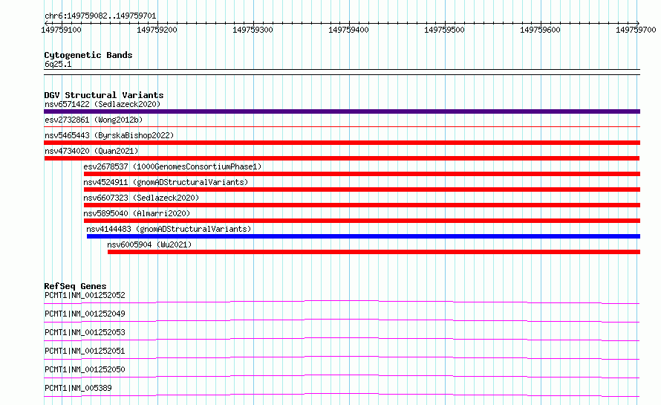The image size is (661, 405).
Task: Click the red nsv4734020 variant bar
Action: point(342,158)
